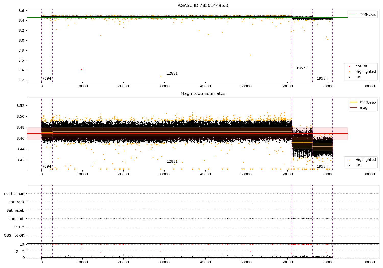Click x-axis tick 80000 in top panel
Screen dimensions: 383x268
(369, 86)
